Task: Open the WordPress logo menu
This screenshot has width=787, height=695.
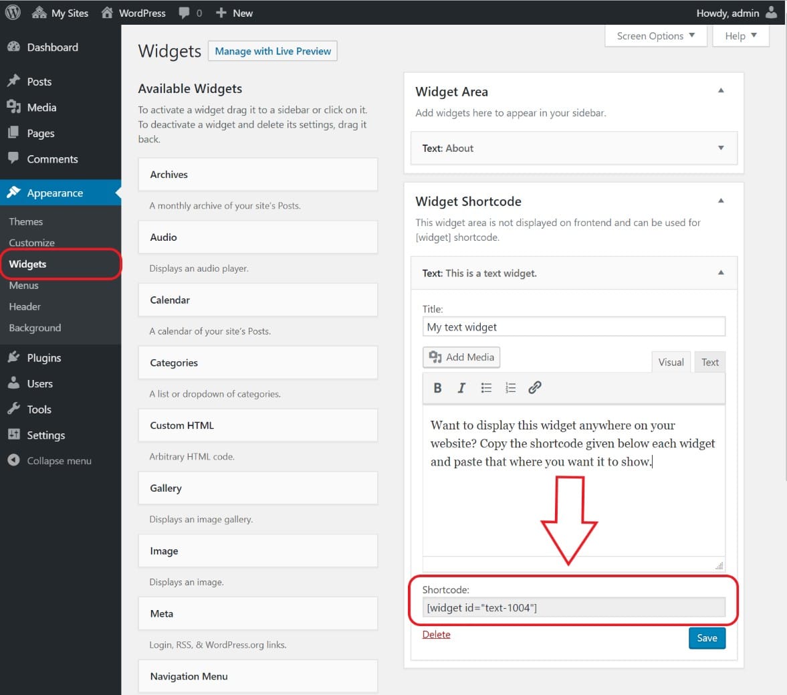Action: 13,13
